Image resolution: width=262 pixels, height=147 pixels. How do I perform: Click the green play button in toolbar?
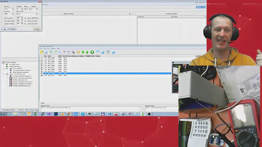coord(92,52)
